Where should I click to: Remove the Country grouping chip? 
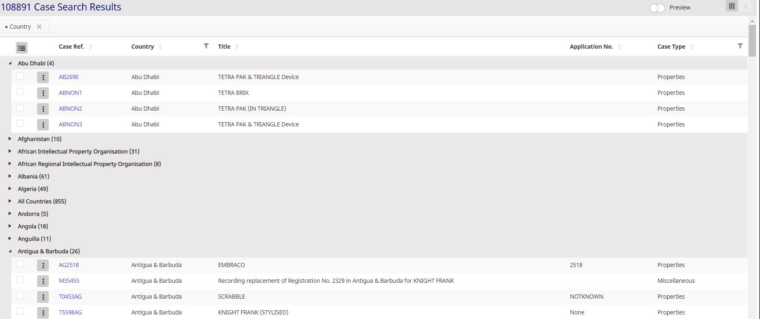[x=39, y=27]
